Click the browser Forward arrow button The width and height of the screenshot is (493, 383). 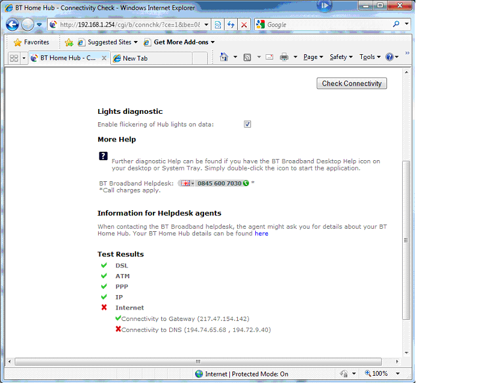click(x=28, y=25)
